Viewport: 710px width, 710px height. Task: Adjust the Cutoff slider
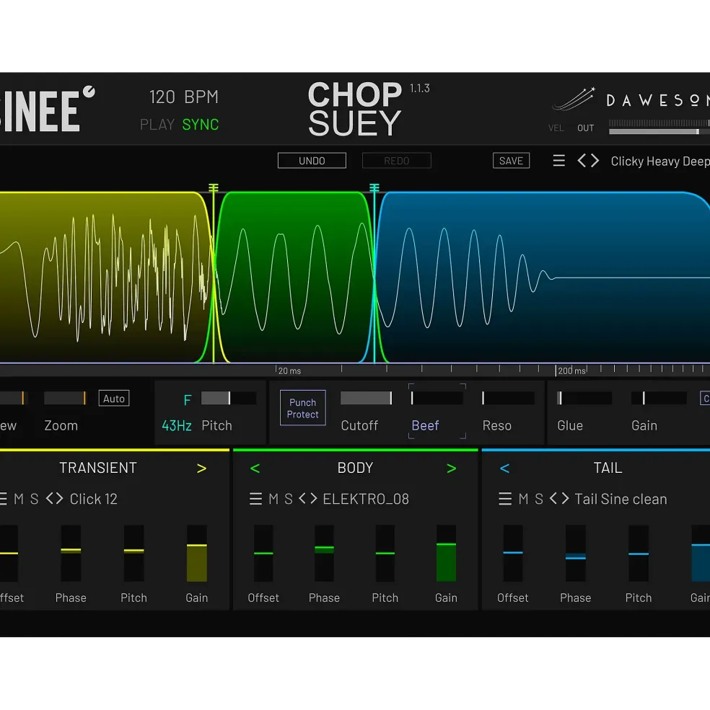[367, 398]
